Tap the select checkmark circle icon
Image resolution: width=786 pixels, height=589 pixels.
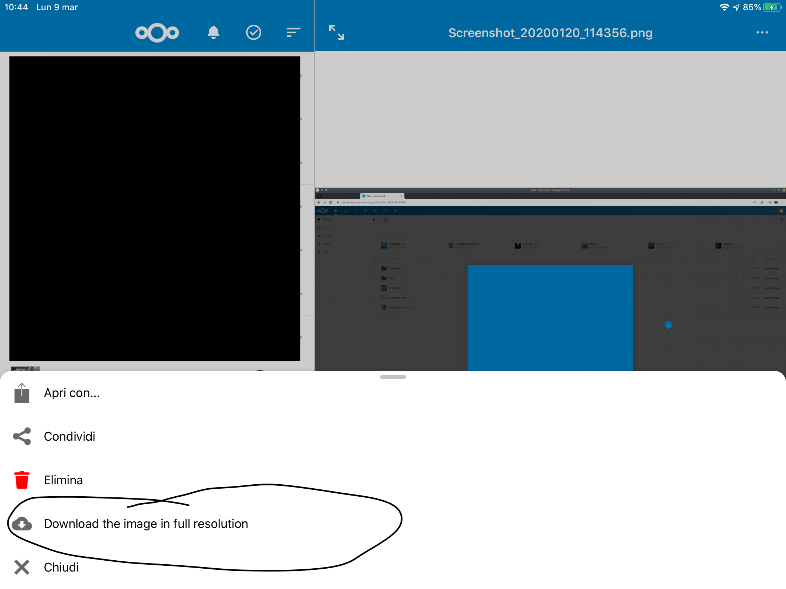[254, 32]
